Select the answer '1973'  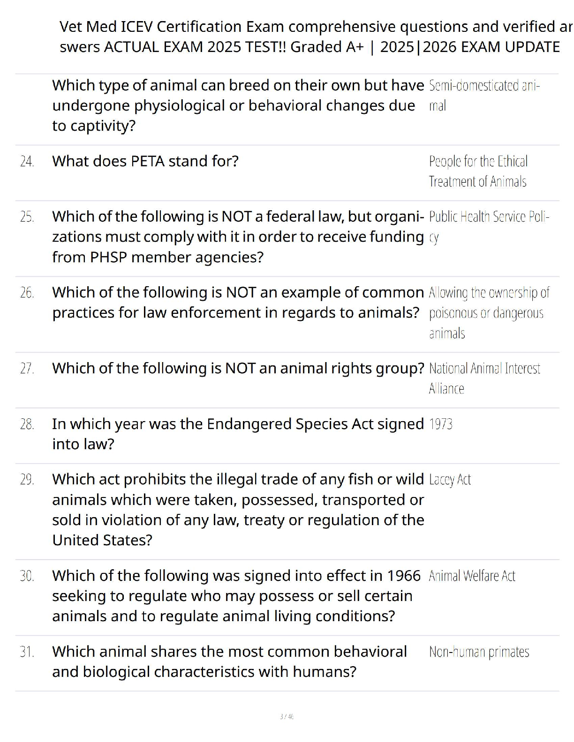(x=441, y=424)
